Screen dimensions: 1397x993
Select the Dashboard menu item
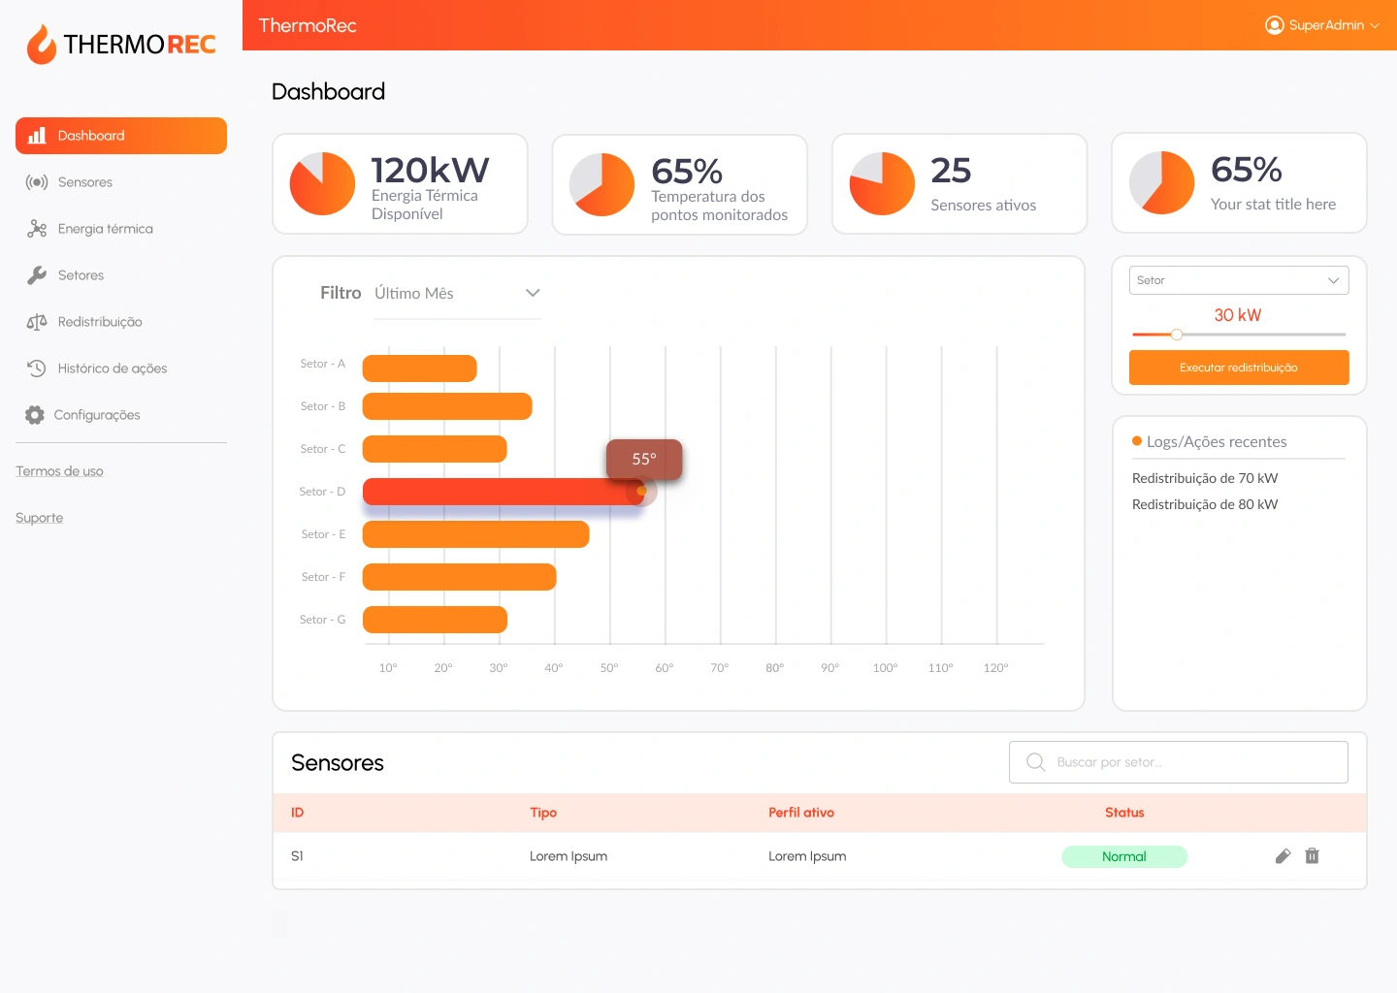click(x=121, y=136)
